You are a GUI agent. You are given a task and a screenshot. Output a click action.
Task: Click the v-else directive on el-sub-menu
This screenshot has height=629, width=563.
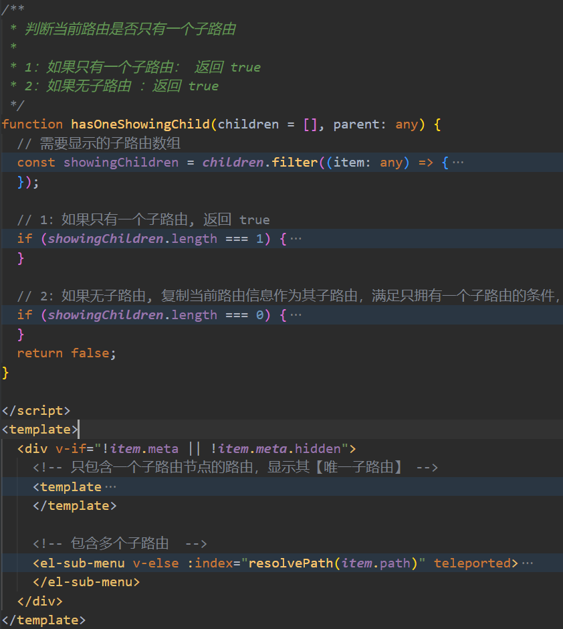156,563
